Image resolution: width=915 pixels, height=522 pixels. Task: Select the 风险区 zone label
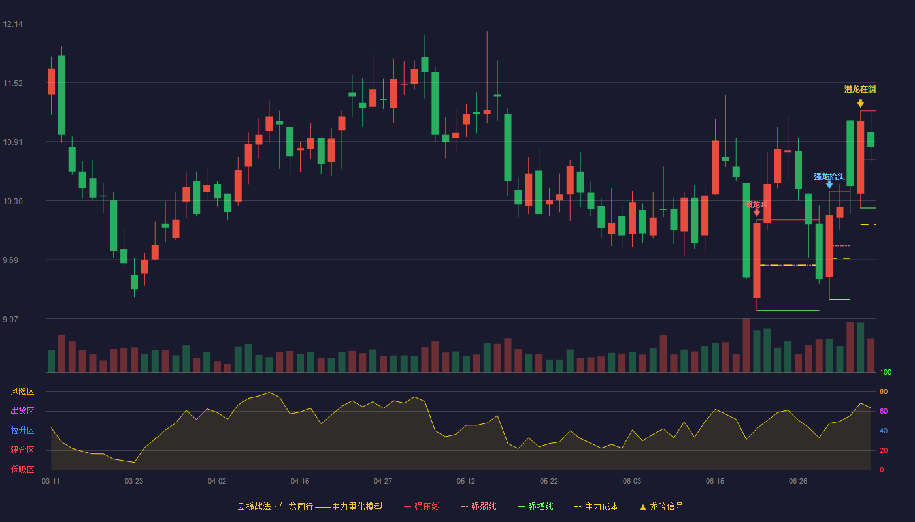tap(22, 391)
